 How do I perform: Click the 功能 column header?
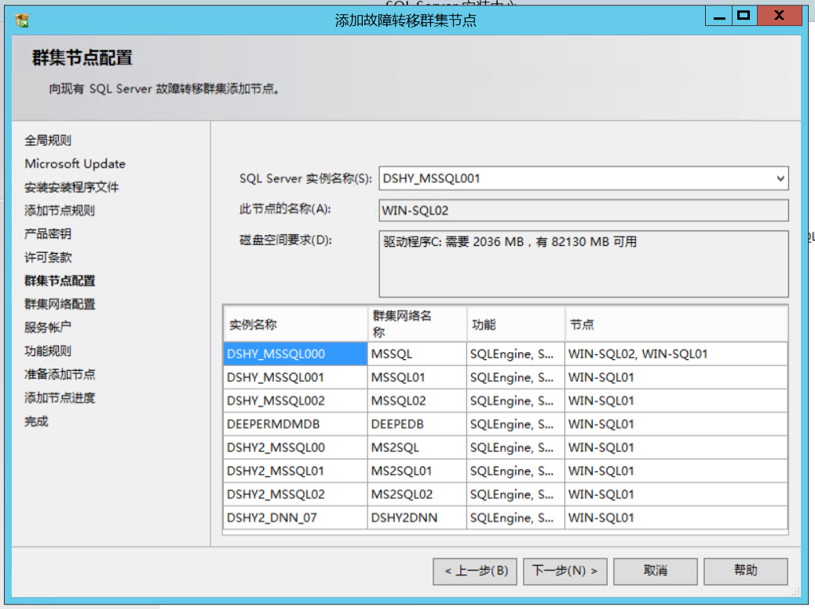pos(516,325)
